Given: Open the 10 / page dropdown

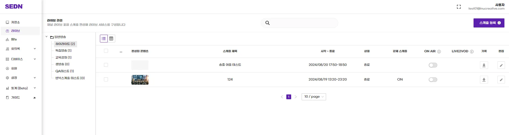Looking at the screenshot, I should (314, 97).
